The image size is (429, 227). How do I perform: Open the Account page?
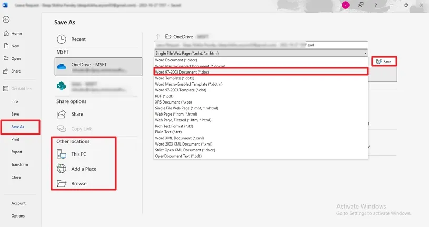(x=18, y=203)
